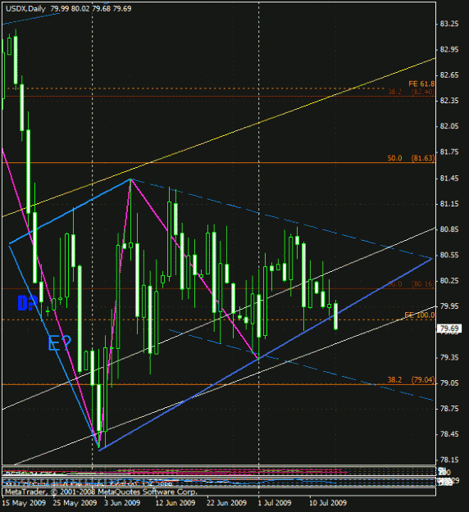Image resolution: width=469 pixels, height=512 pixels.
Task: Click the 79.05 price axis label
Action: (x=449, y=383)
